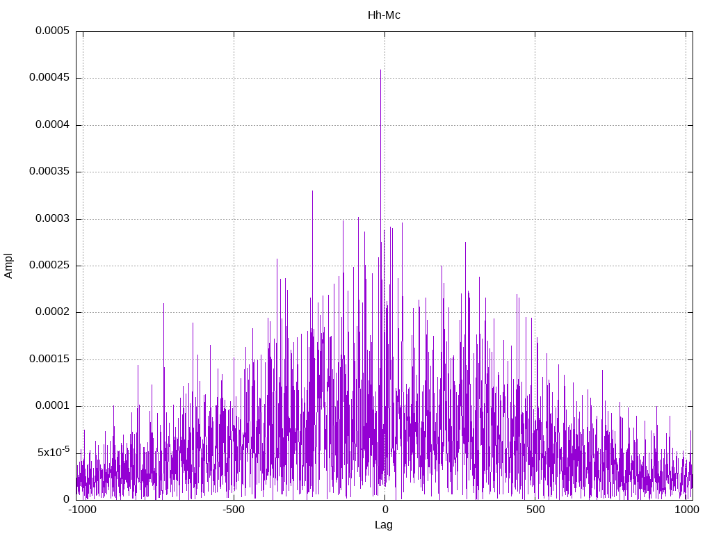Click the y-axis value "0.00045"

coord(49,78)
